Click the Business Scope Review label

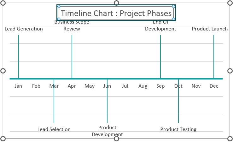coord(72,25)
